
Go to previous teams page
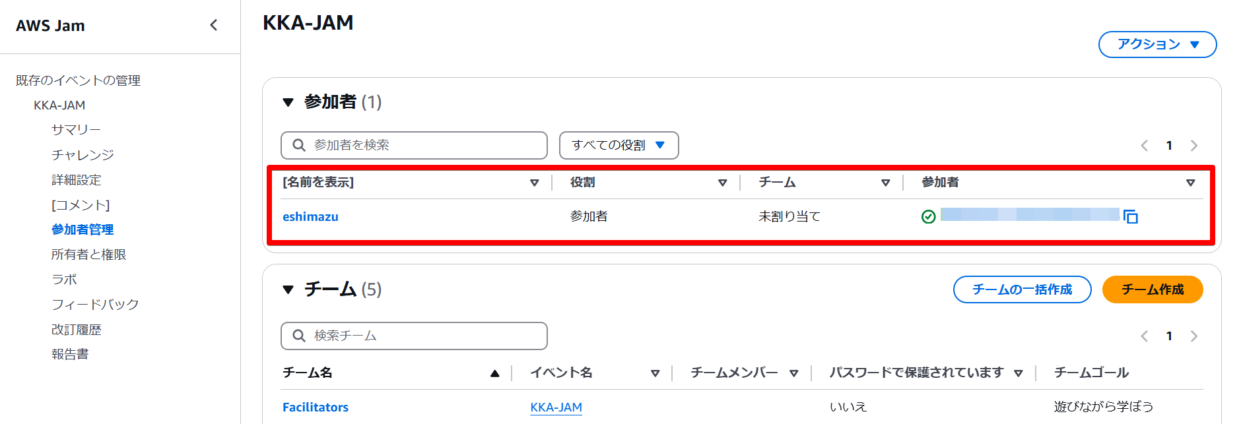1145,336
